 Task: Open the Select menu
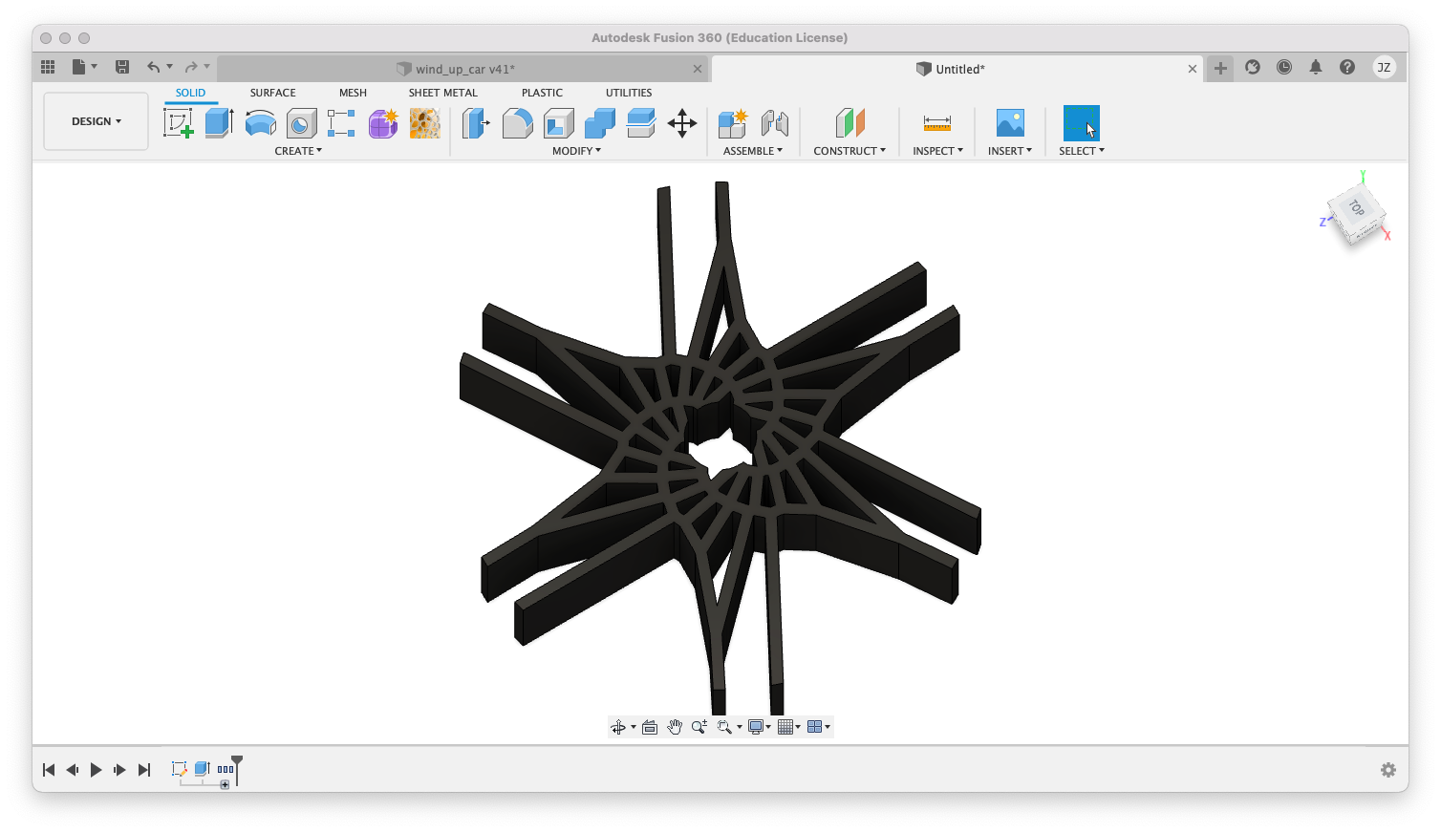click(x=1081, y=150)
